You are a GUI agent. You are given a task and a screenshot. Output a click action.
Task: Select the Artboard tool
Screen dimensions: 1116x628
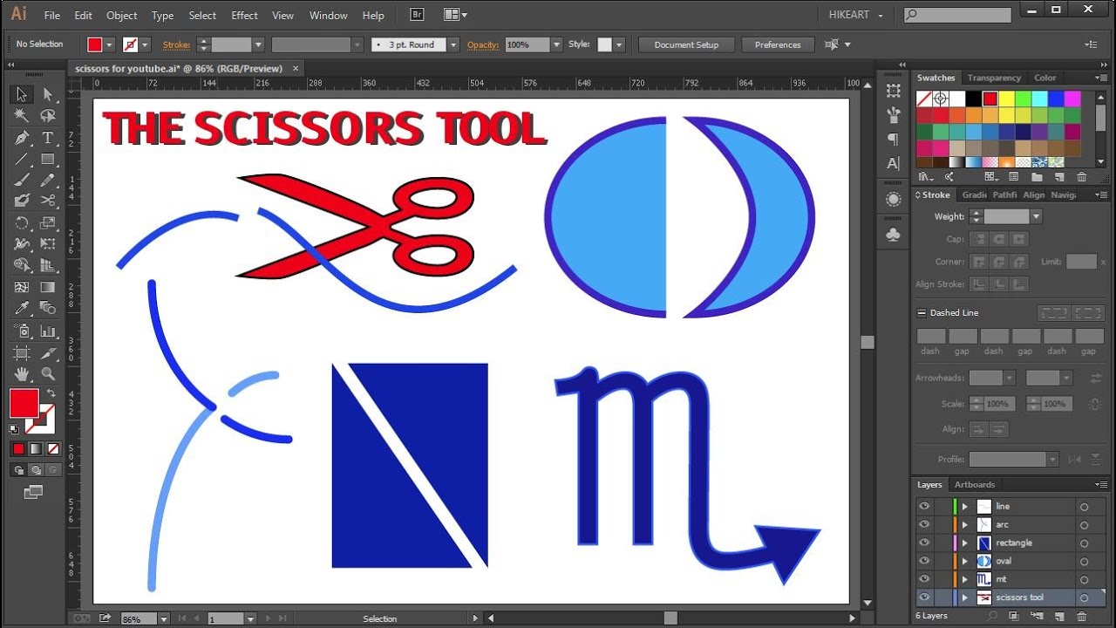22,352
